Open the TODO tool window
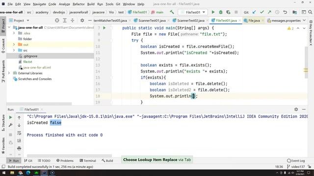This screenshot has width=314, height=176. (x=44, y=160)
